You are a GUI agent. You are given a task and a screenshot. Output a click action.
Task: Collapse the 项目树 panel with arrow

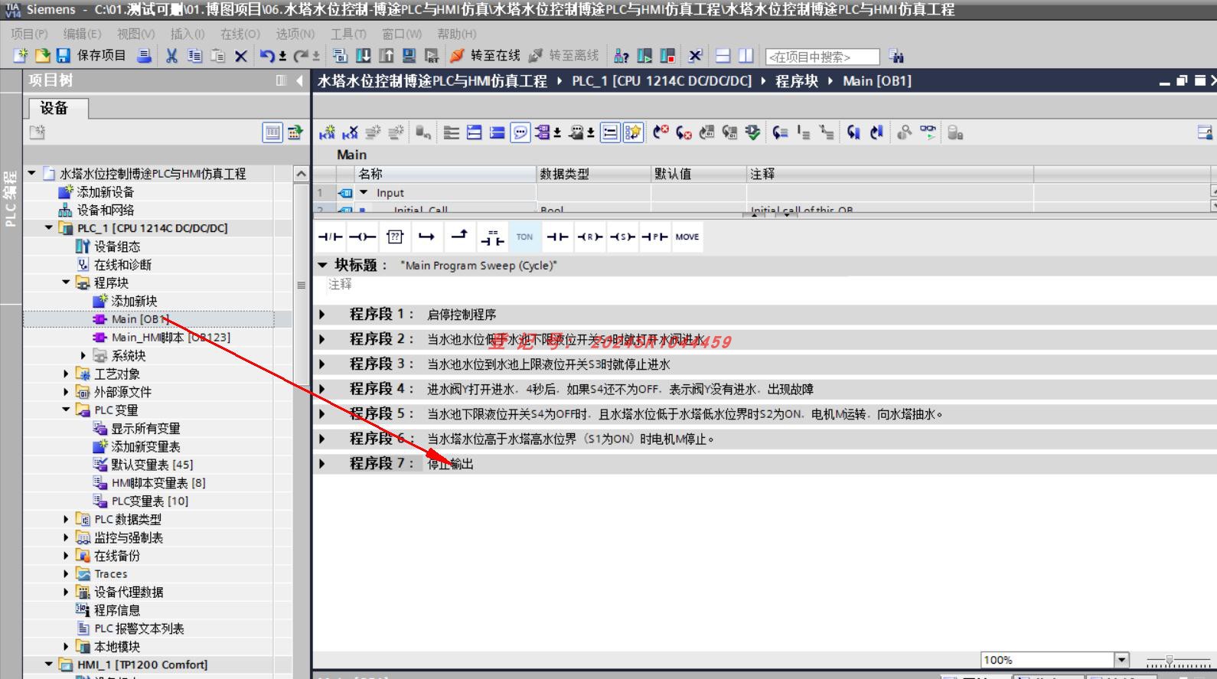(299, 80)
